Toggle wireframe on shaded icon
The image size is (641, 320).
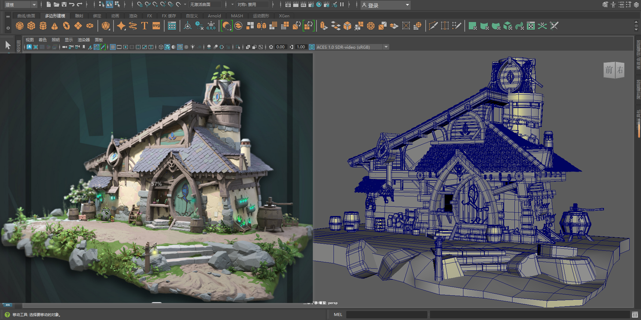180,47
